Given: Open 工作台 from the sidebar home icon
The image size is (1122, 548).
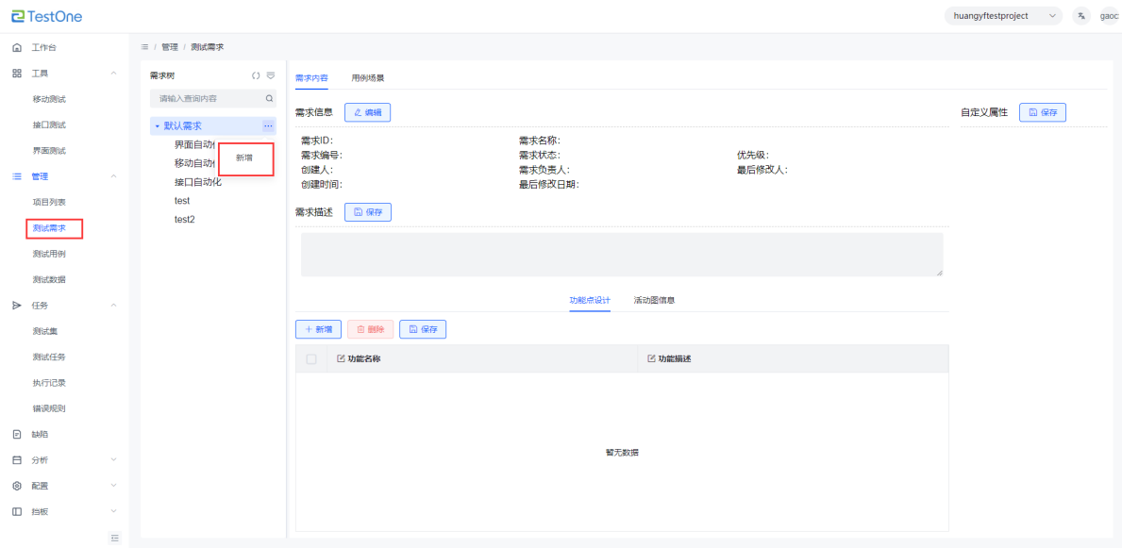Looking at the screenshot, I should point(17,47).
